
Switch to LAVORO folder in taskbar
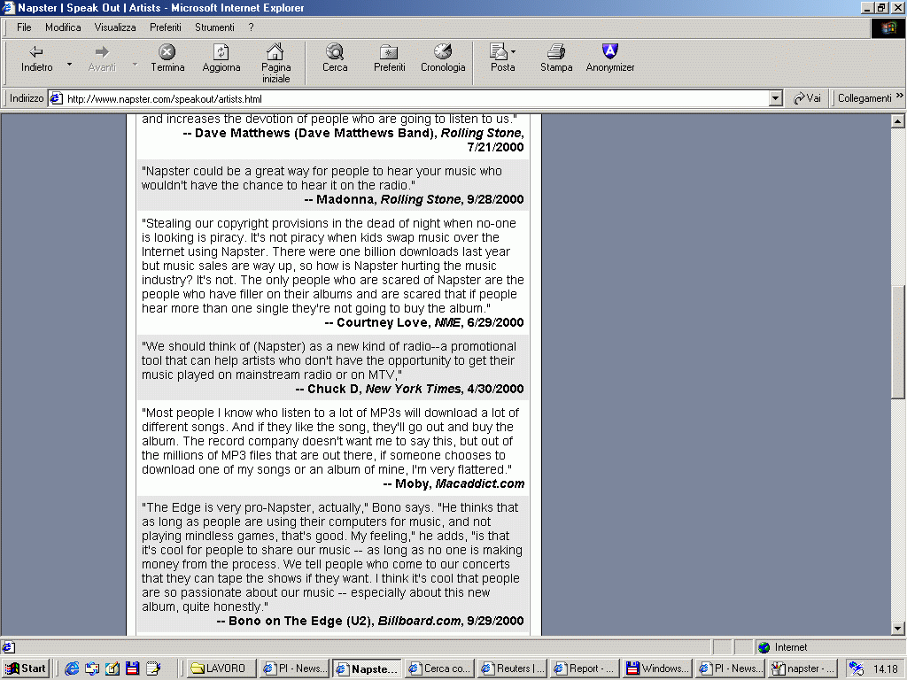click(x=220, y=668)
